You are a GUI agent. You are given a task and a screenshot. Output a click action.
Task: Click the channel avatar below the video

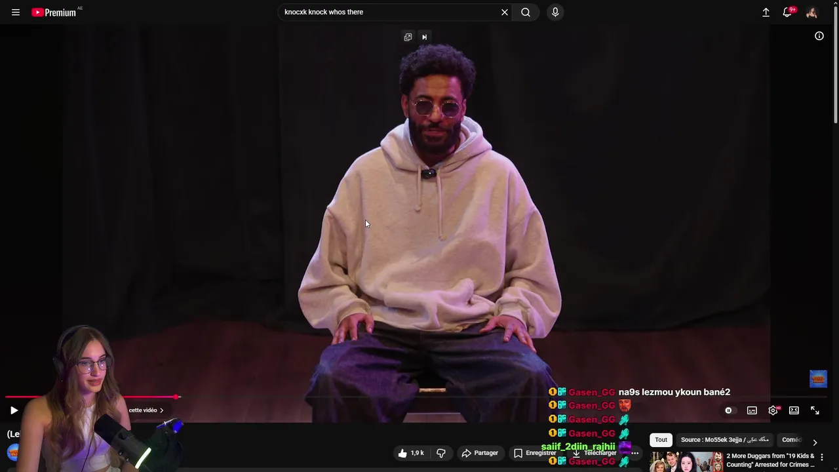(x=12, y=452)
